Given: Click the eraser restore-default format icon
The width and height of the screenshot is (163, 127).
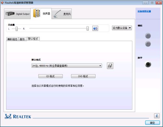Looking at the screenshot, I should pos(110,66).
